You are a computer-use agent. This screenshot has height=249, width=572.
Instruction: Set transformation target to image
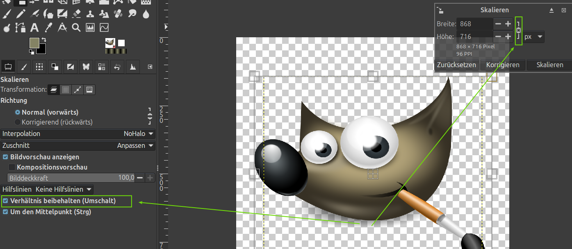click(x=89, y=89)
